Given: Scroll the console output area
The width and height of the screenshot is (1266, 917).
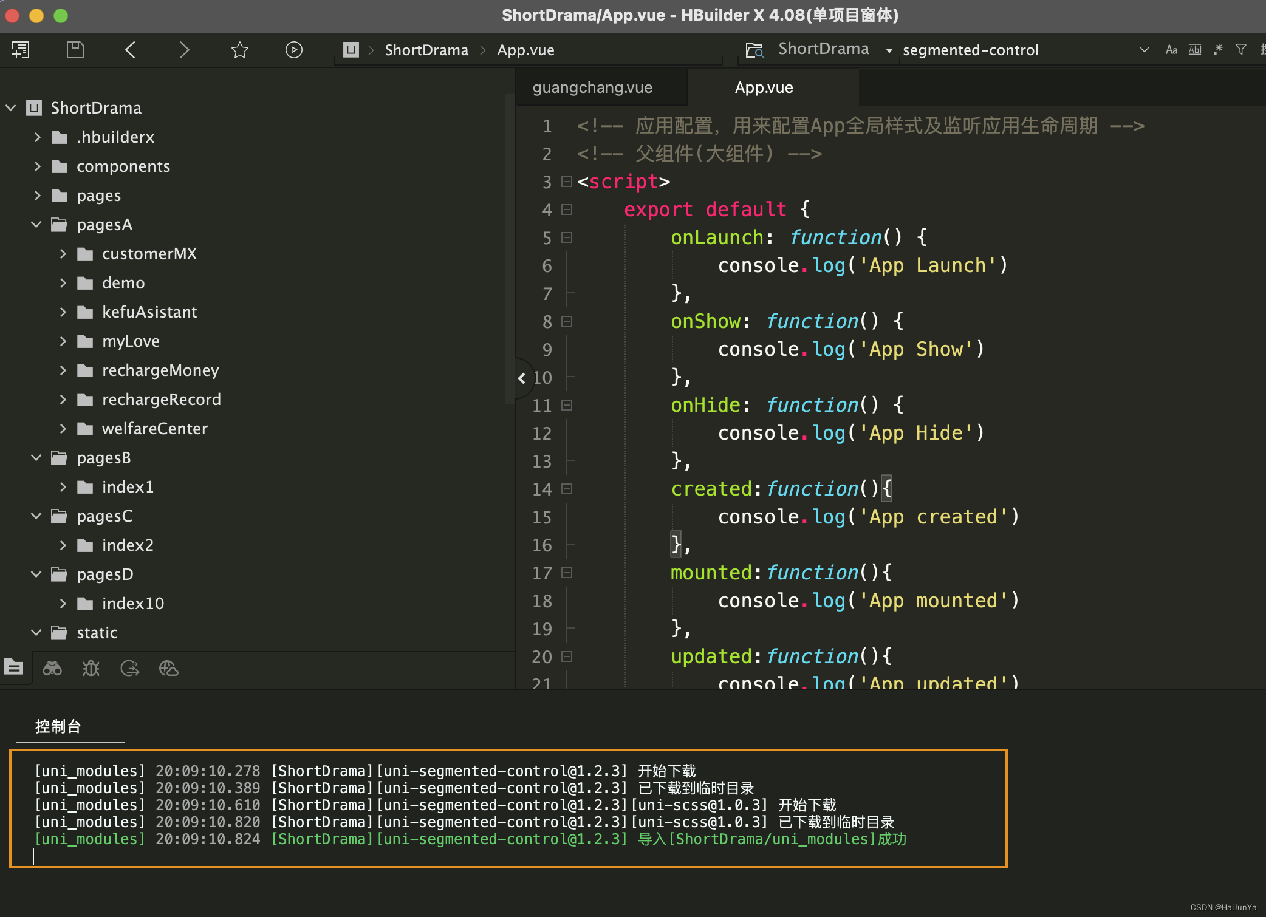Looking at the screenshot, I should coord(633,816).
